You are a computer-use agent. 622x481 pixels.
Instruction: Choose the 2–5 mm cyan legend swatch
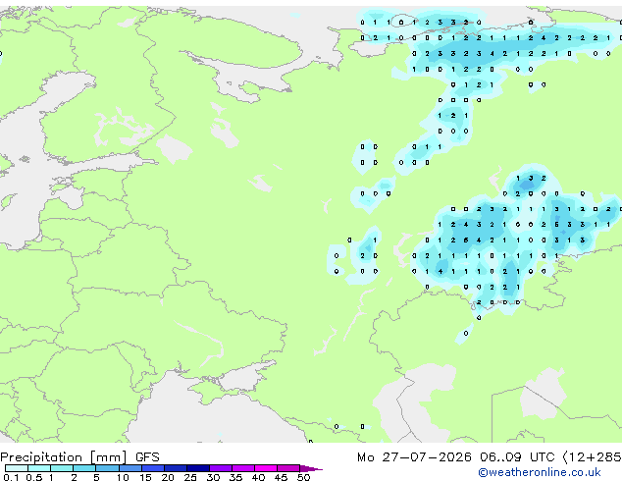[x=84, y=468]
